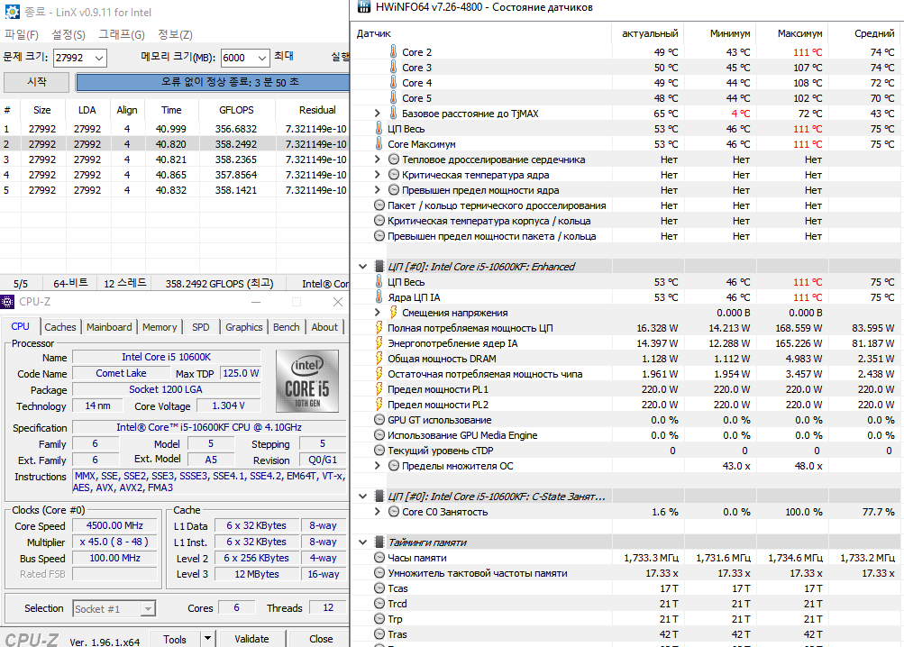This screenshot has height=647, width=904.
Task: Click the thermometer icon next to Core 5
Action: tap(393, 98)
